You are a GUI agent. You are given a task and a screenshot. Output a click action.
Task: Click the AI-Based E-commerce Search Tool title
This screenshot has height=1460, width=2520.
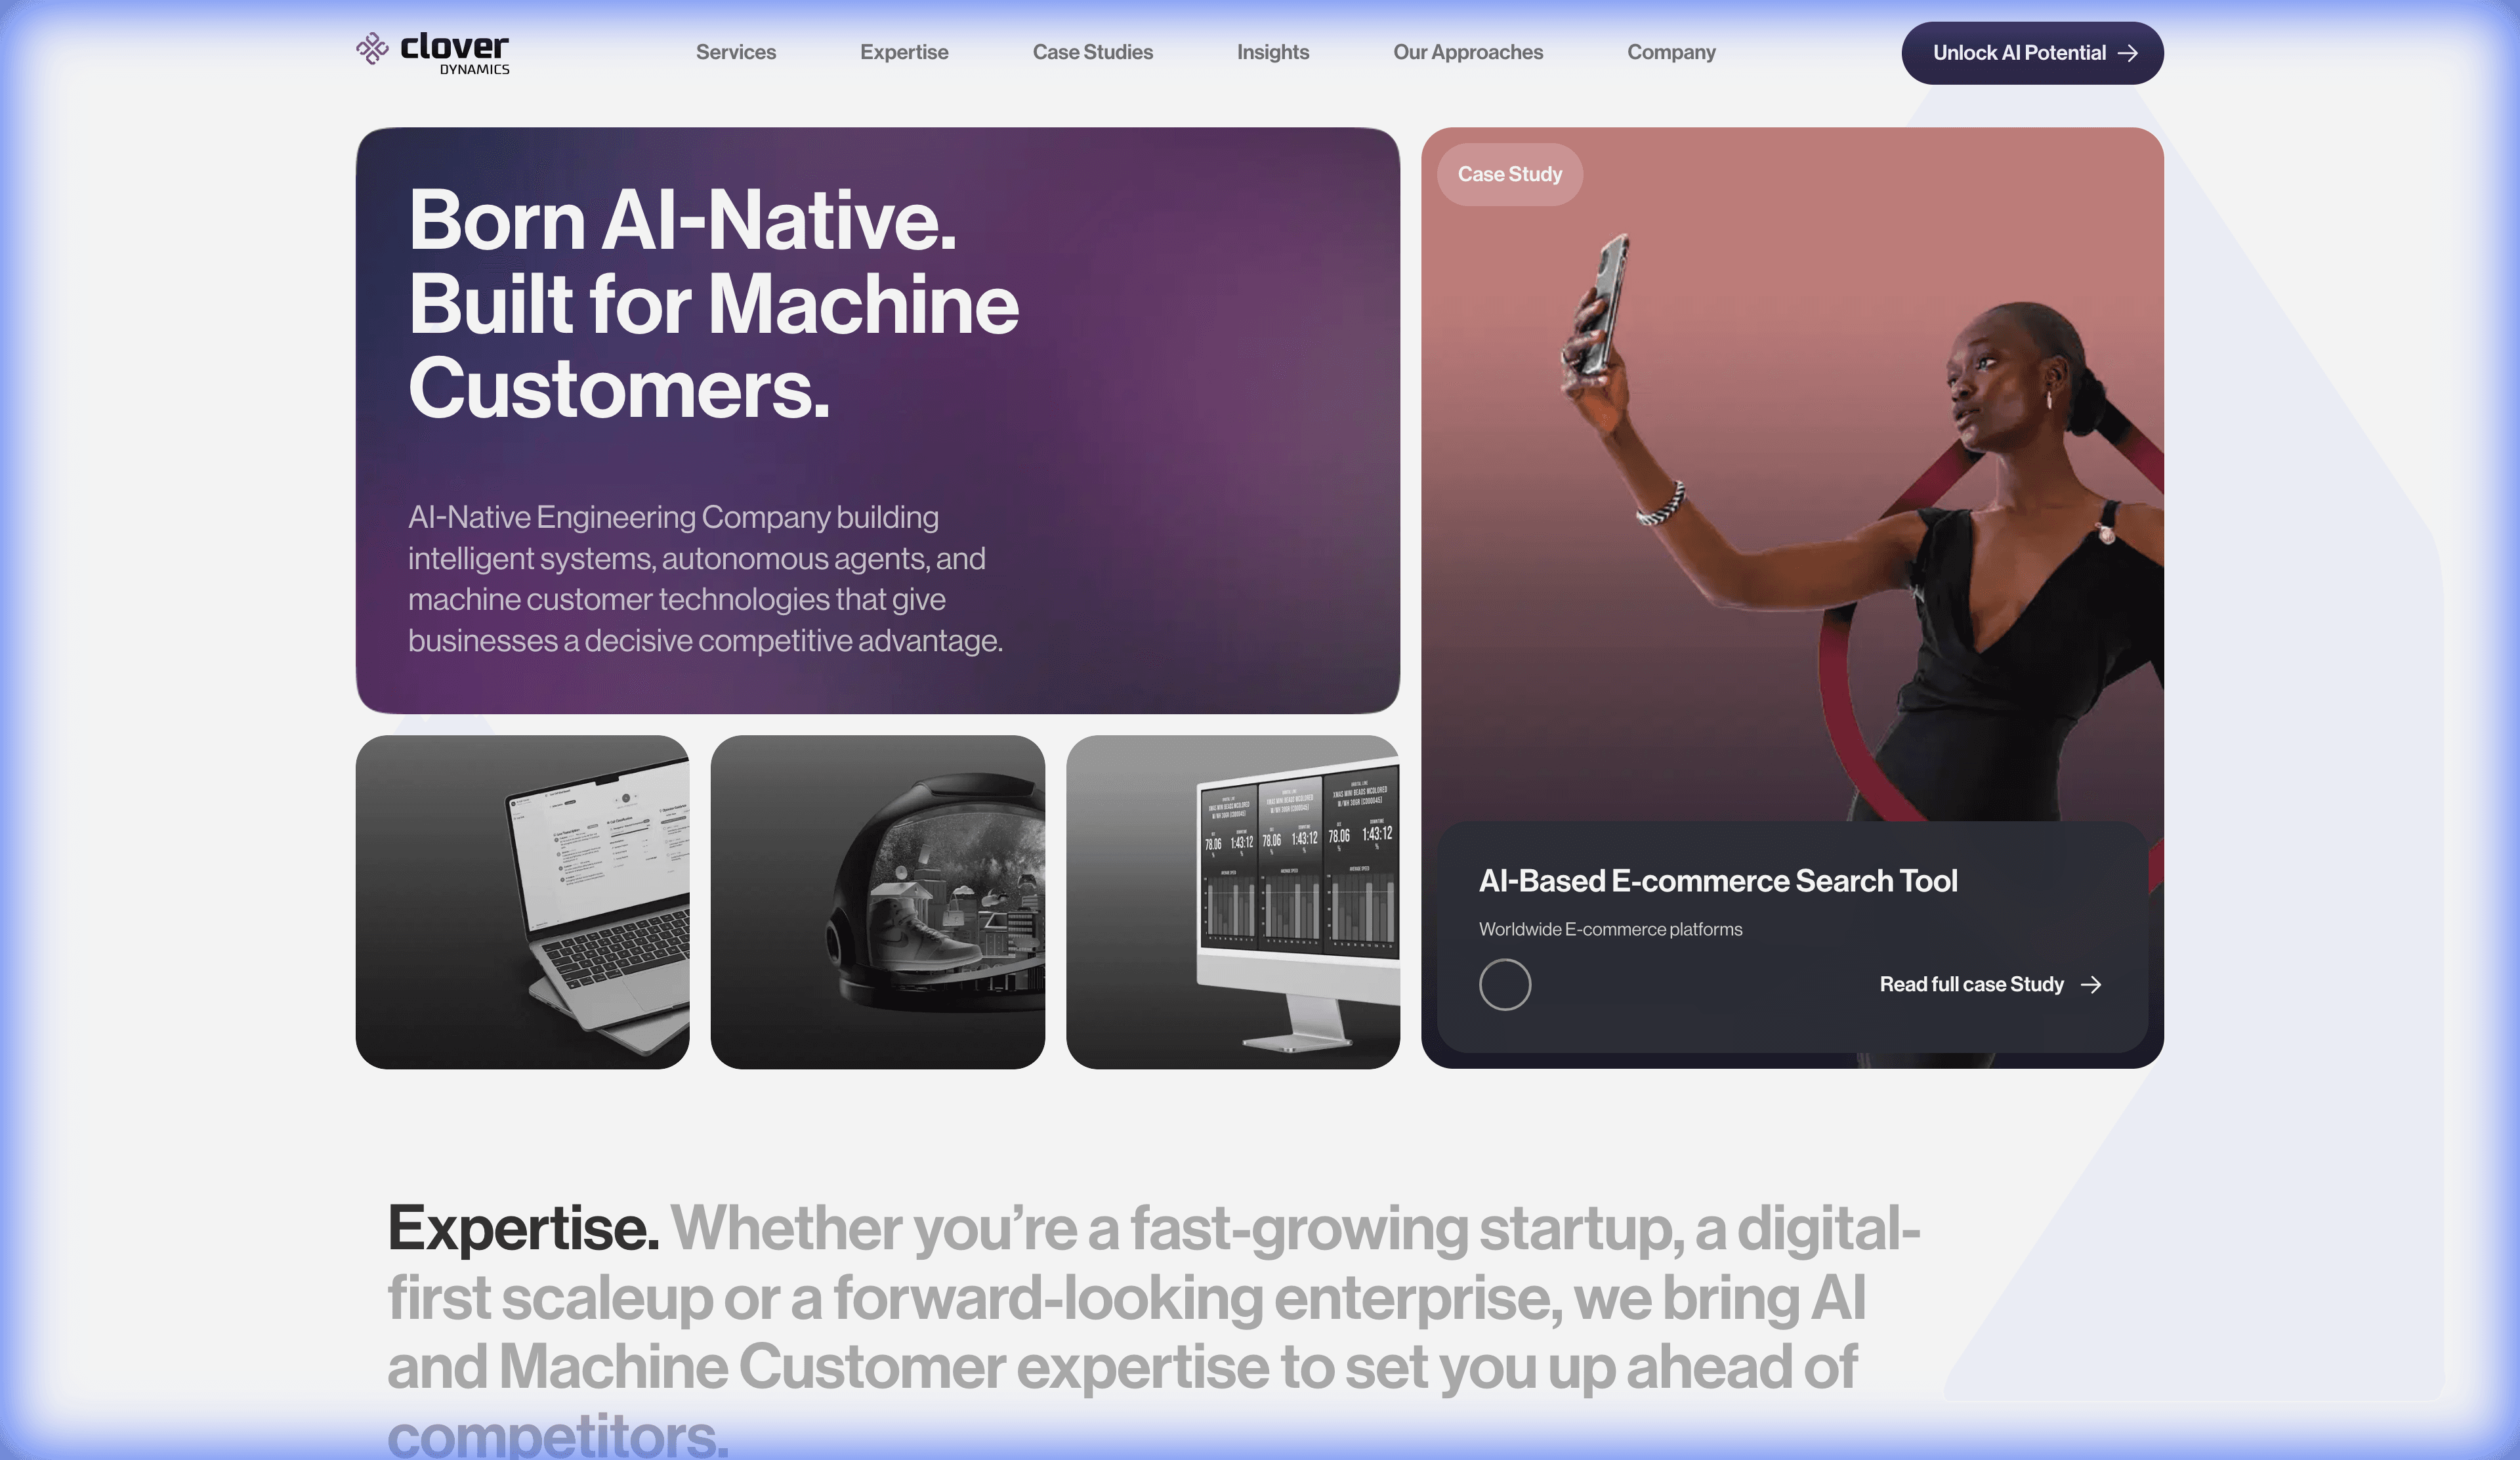pyautogui.click(x=1718, y=881)
